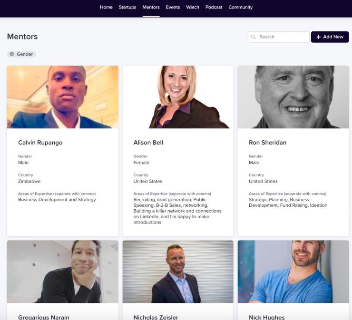Click the Add New button
This screenshot has height=320, width=352.
point(330,37)
